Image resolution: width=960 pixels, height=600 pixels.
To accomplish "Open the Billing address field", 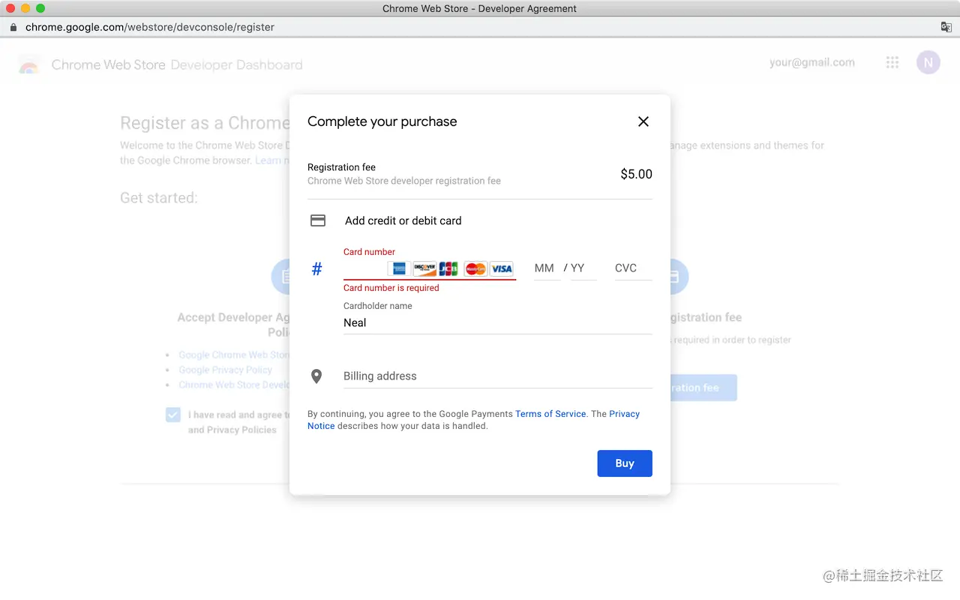I will coord(496,376).
